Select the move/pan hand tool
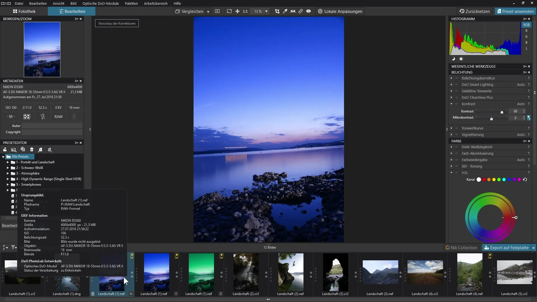The image size is (537, 302). coord(237,11)
